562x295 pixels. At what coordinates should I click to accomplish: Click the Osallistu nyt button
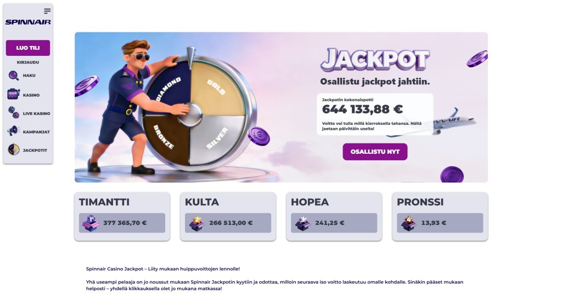point(375,152)
